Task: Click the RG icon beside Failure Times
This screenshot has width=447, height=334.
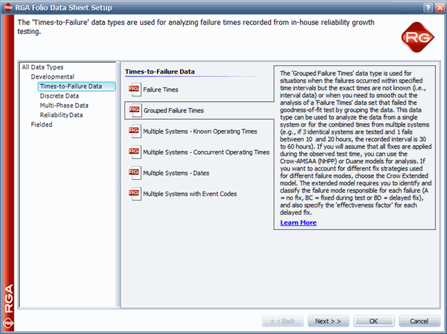Action: pyautogui.click(x=134, y=89)
